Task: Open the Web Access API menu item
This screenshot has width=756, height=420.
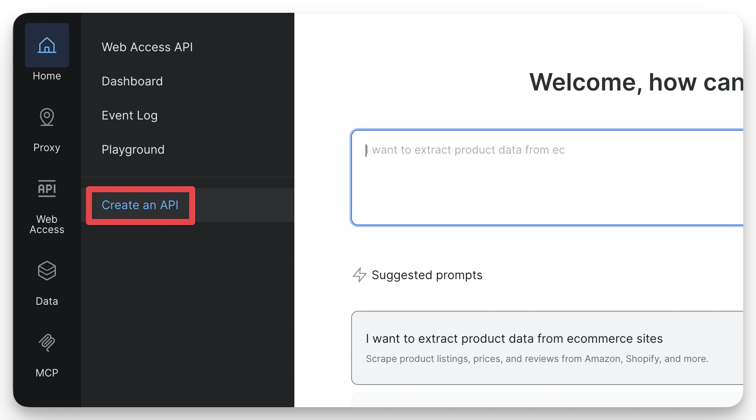Action: click(147, 47)
